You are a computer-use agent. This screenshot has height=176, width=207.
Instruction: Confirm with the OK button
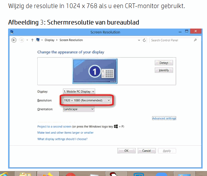(126, 151)
